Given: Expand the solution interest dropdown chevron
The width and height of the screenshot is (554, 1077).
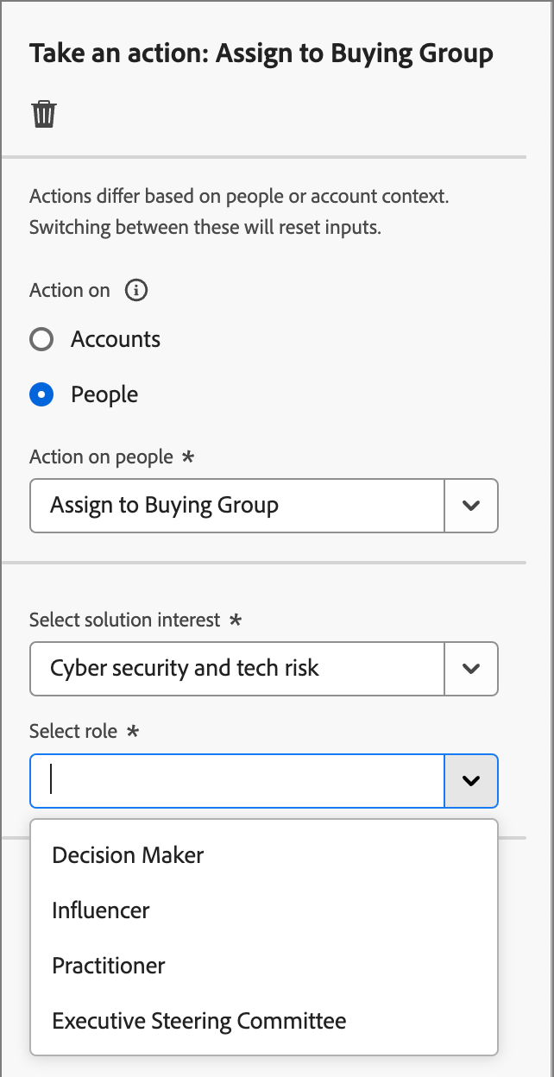Looking at the screenshot, I should (471, 669).
